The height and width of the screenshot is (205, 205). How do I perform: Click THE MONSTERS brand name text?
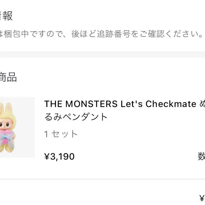tap(81, 104)
